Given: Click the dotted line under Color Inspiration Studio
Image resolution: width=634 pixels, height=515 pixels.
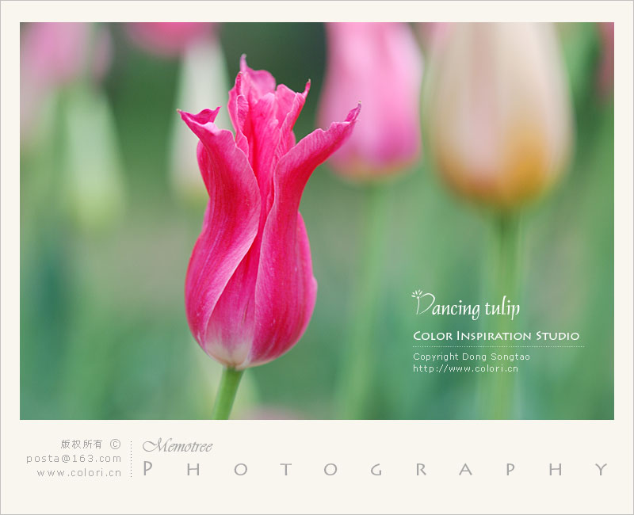Looking at the screenshot, I should (x=498, y=346).
